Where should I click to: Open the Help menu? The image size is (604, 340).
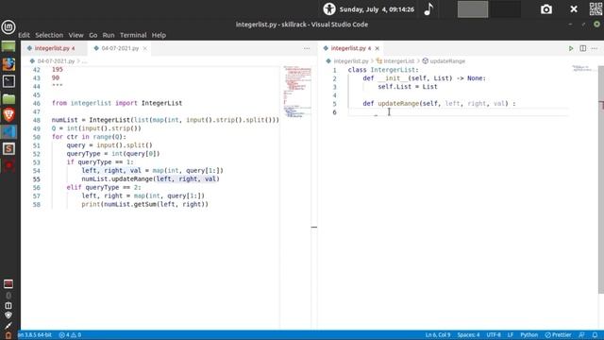click(x=159, y=35)
